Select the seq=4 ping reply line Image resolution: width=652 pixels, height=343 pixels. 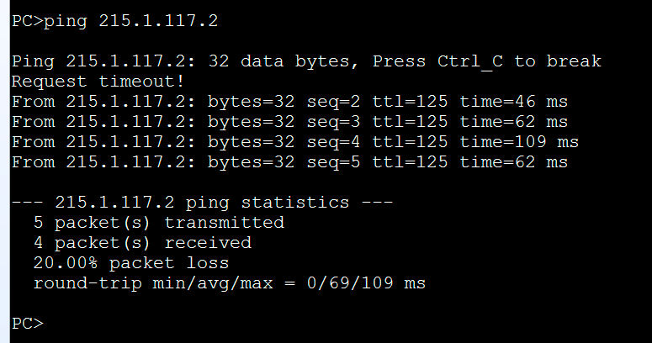coord(294,142)
